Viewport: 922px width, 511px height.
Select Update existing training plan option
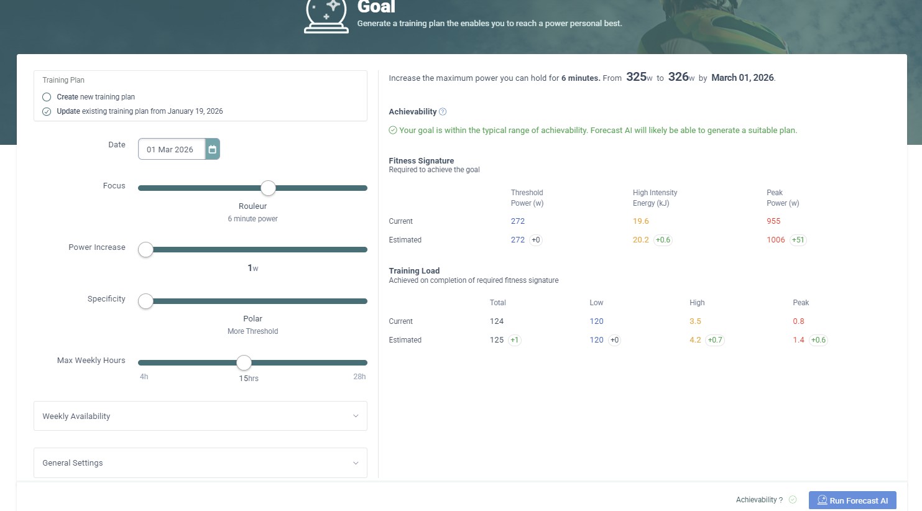47,111
